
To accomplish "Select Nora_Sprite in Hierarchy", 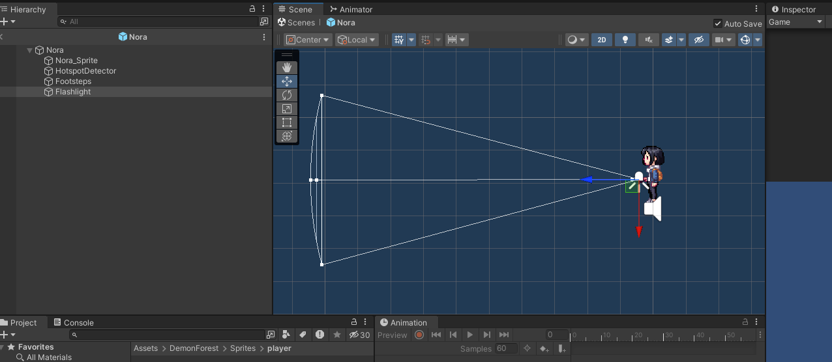I will [76, 61].
